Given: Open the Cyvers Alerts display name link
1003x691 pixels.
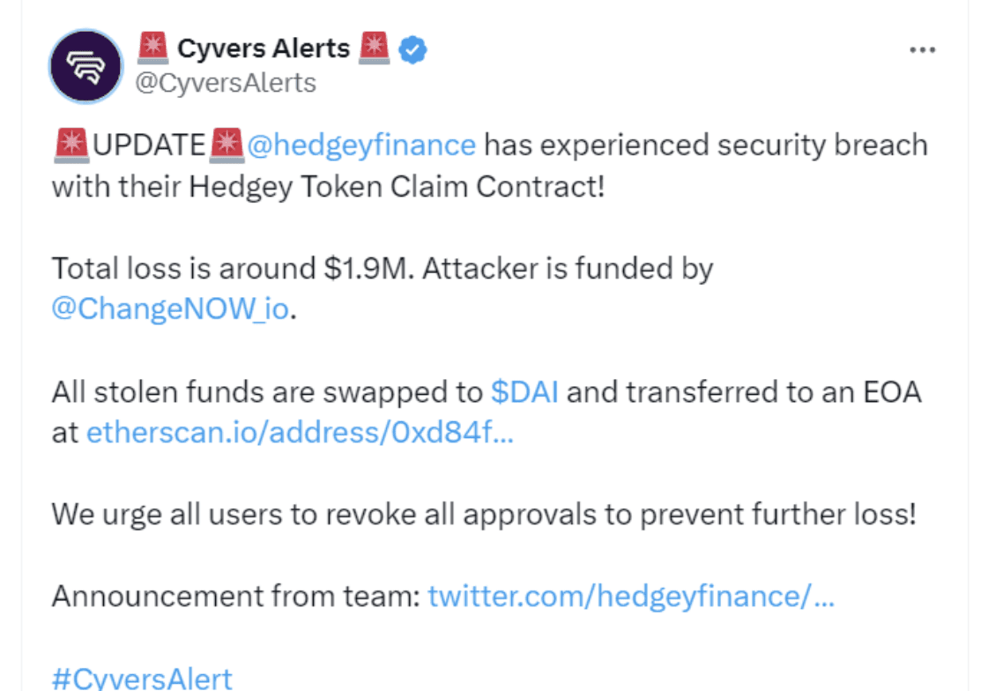Looking at the screenshot, I should [x=264, y=48].
